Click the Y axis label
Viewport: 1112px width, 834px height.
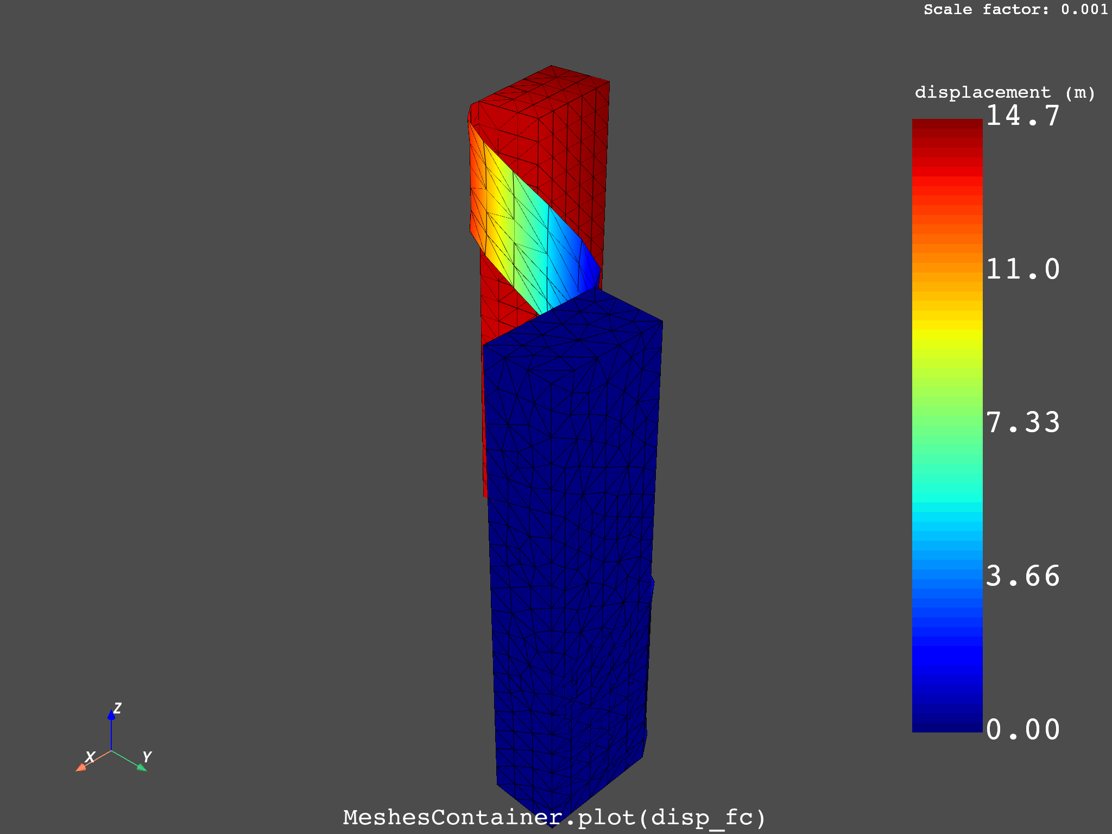click(147, 756)
